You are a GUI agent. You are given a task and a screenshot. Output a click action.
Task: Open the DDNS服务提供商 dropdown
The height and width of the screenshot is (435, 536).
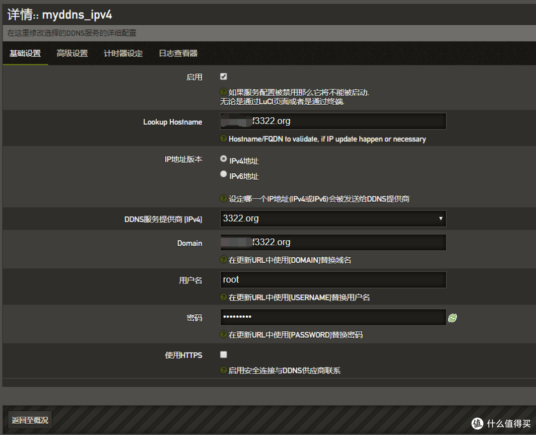pos(333,218)
